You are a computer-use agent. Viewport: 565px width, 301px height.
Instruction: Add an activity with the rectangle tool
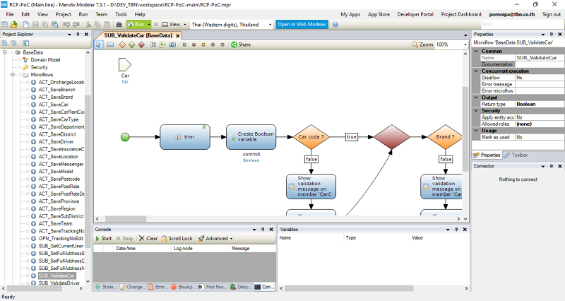[x=110, y=45]
